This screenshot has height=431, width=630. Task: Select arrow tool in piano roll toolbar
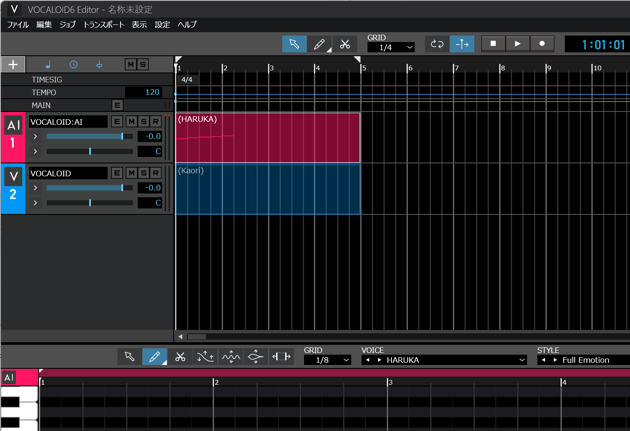click(130, 357)
